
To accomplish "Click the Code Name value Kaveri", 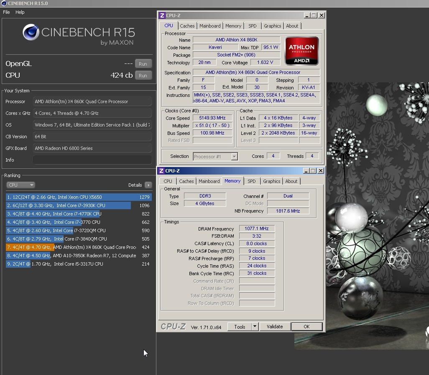I will (x=215, y=47).
